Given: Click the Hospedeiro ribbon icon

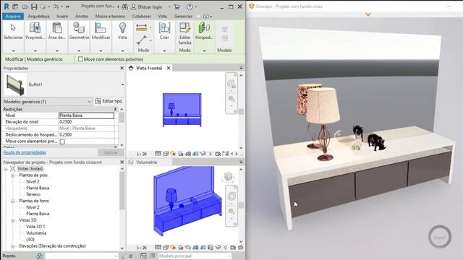Looking at the screenshot, I should (204, 28).
